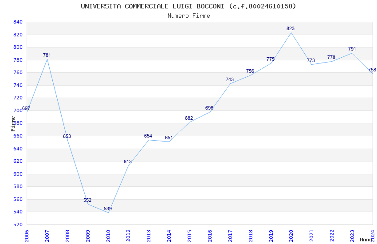Click the x-axis year 2007
The image size is (377, 244).
pos(47,236)
